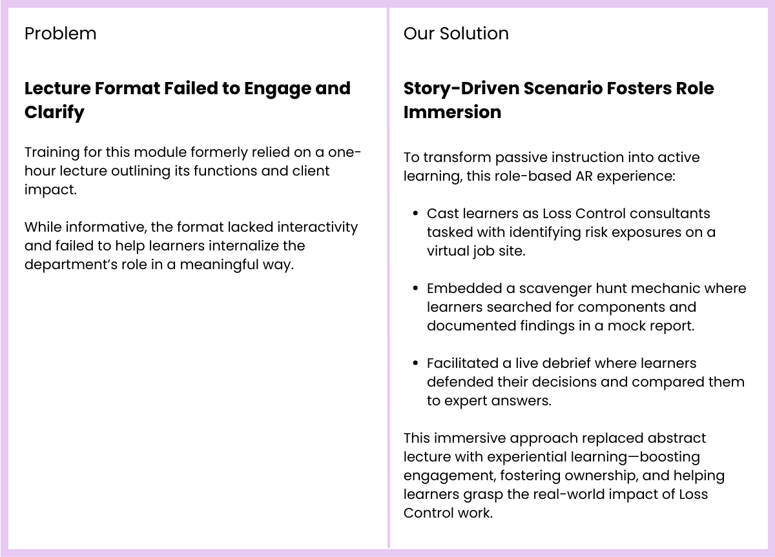The image size is (775, 557).
Task: Click the paragraph starting "Training for this module"
Action: click(192, 171)
